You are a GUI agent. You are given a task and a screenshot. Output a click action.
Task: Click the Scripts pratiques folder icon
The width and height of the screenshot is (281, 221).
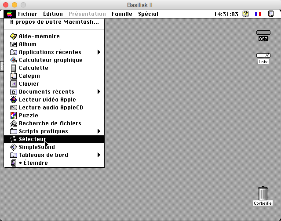coord(14,131)
